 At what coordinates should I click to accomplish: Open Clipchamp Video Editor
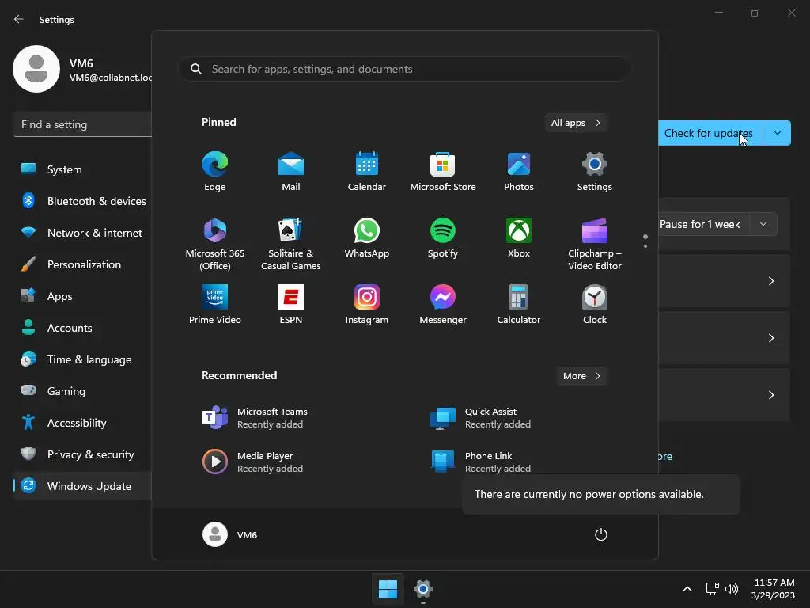[595, 244]
